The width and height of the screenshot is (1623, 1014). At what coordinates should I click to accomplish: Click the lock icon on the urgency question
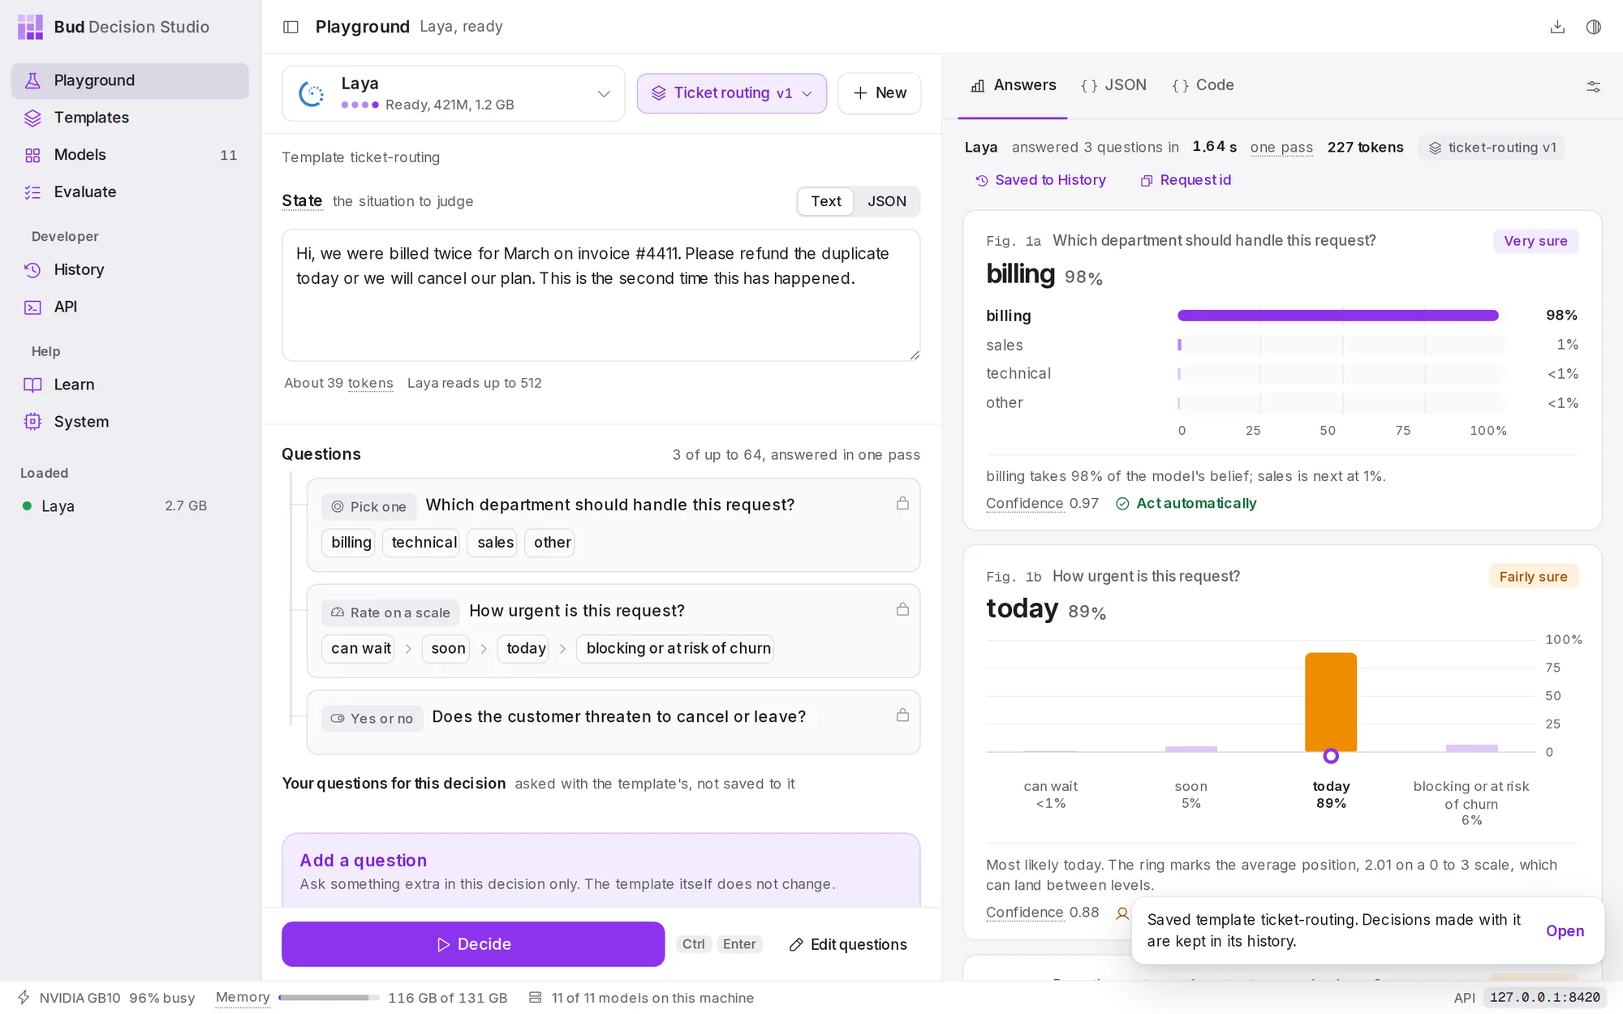(x=902, y=609)
